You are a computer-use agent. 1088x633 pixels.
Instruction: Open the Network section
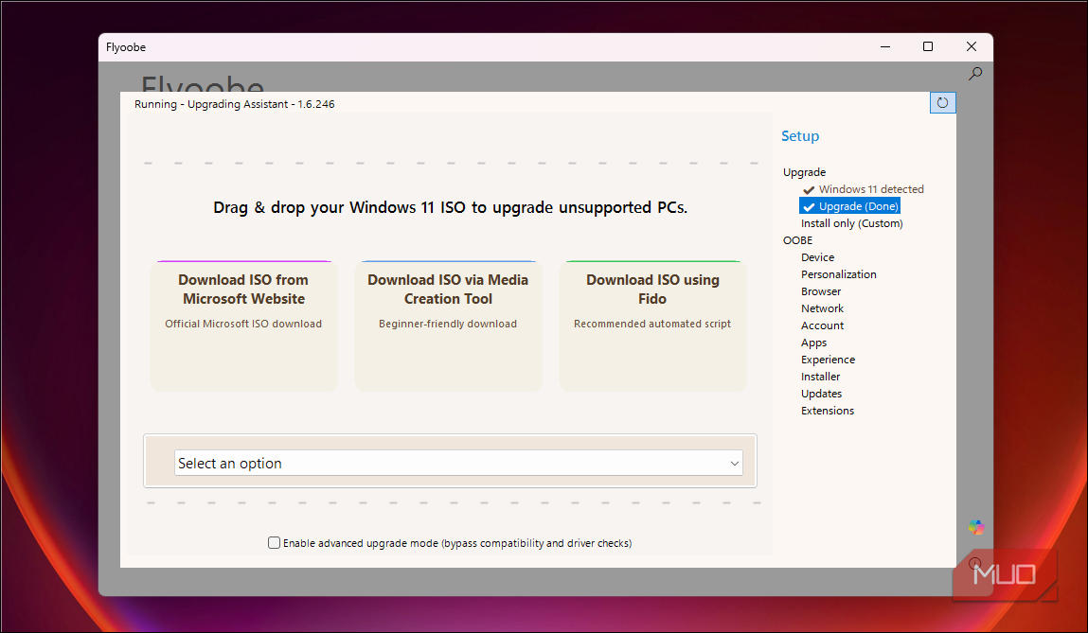point(822,308)
